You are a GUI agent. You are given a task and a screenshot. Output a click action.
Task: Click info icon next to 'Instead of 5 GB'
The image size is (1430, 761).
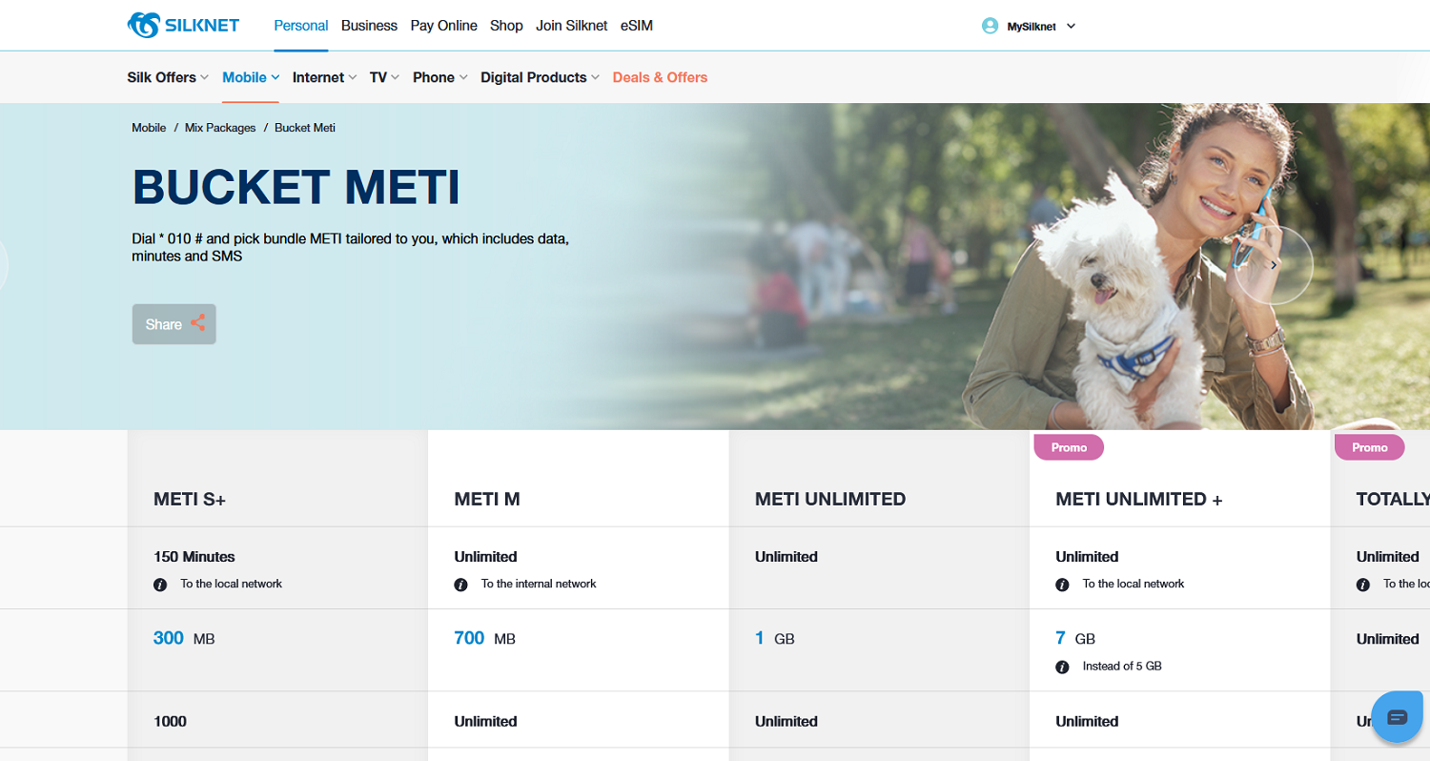pos(1063,667)
